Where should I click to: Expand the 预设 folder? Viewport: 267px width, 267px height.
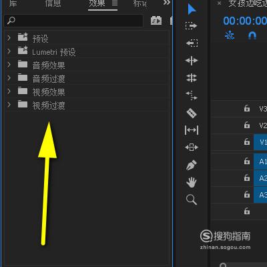click(9, 38)
